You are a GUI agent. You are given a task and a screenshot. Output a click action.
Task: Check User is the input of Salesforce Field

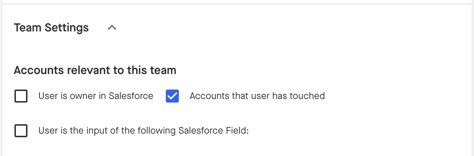click(21, 130)
